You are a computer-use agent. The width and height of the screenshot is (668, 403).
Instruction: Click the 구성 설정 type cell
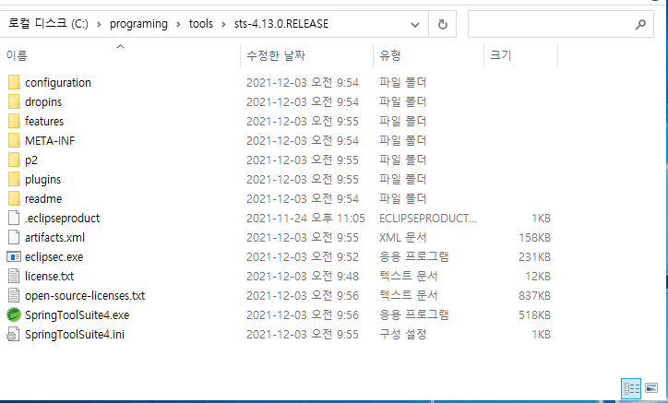(402, 335)
